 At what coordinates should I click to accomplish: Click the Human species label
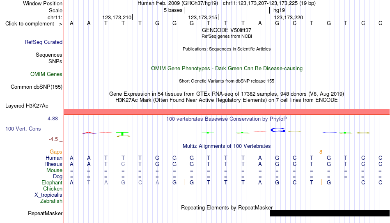point(54,158)
